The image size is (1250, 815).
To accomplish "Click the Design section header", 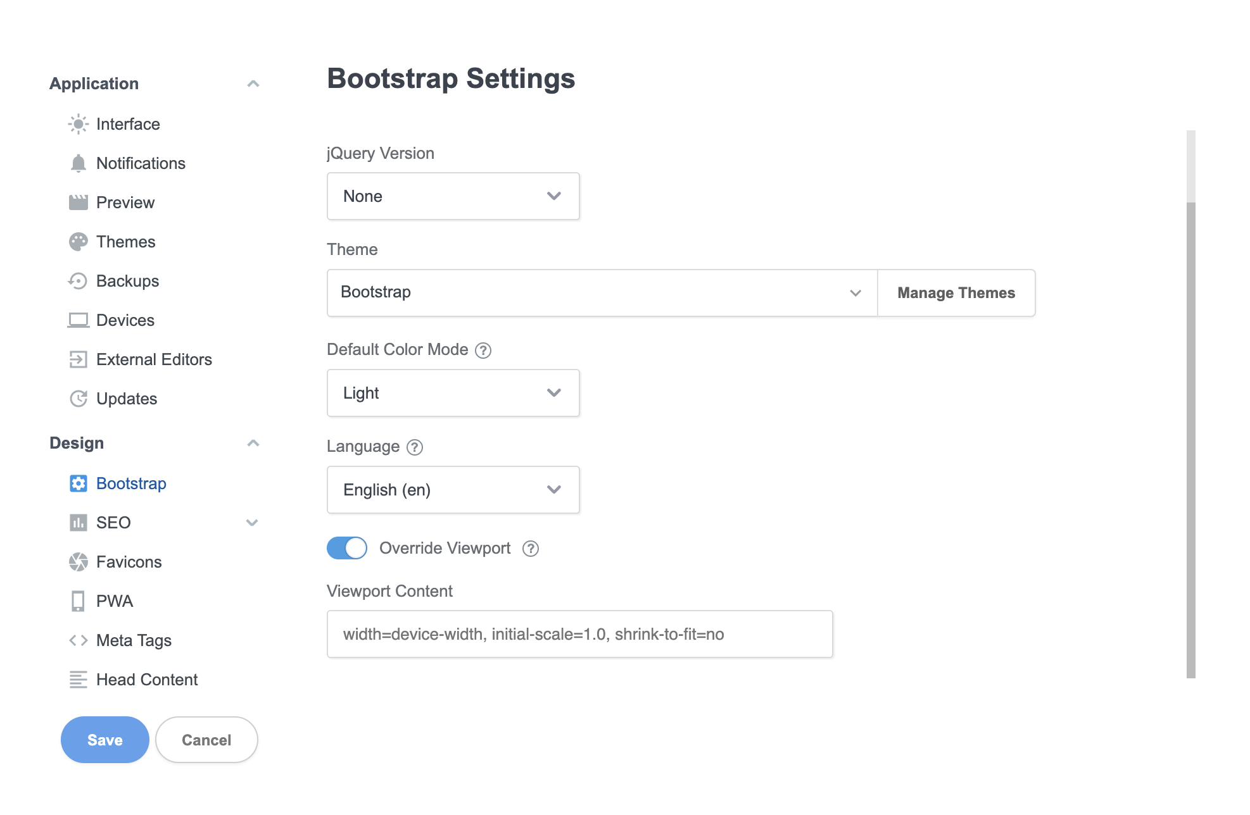I will pyautogui.click(x=77, y=443).
